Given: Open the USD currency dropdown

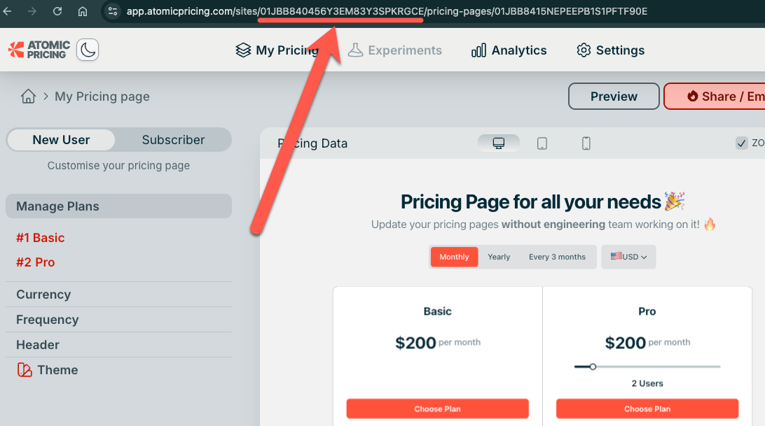Looking at the screenshot, I should [x=628, y=257].
